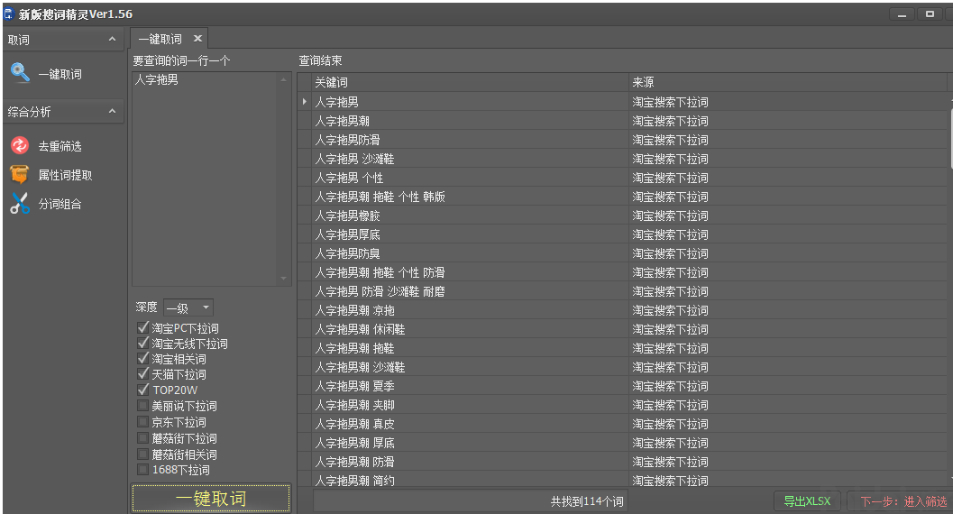Click the 导出XLSX button
Viewport: 953px width, 514px height.
click(807, 501)
